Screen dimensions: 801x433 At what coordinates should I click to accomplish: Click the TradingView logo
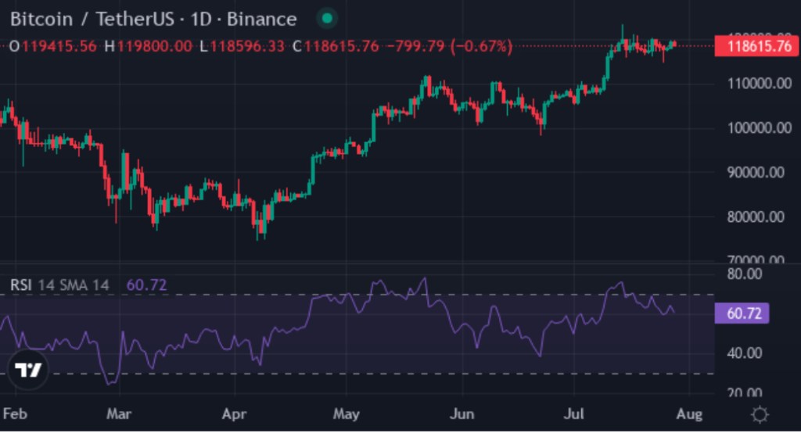(x=31, y=370)
